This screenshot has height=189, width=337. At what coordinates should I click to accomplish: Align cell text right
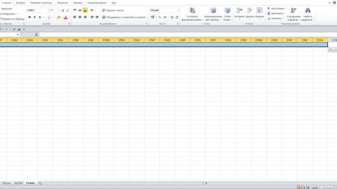[85, 17]
